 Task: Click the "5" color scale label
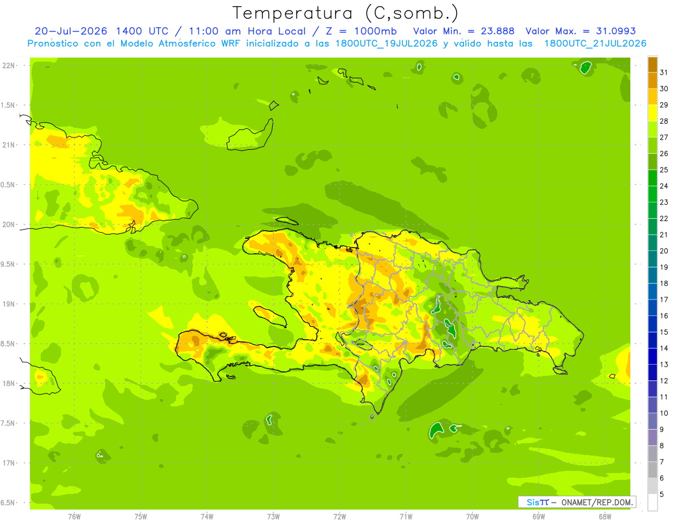click(662, 495)
